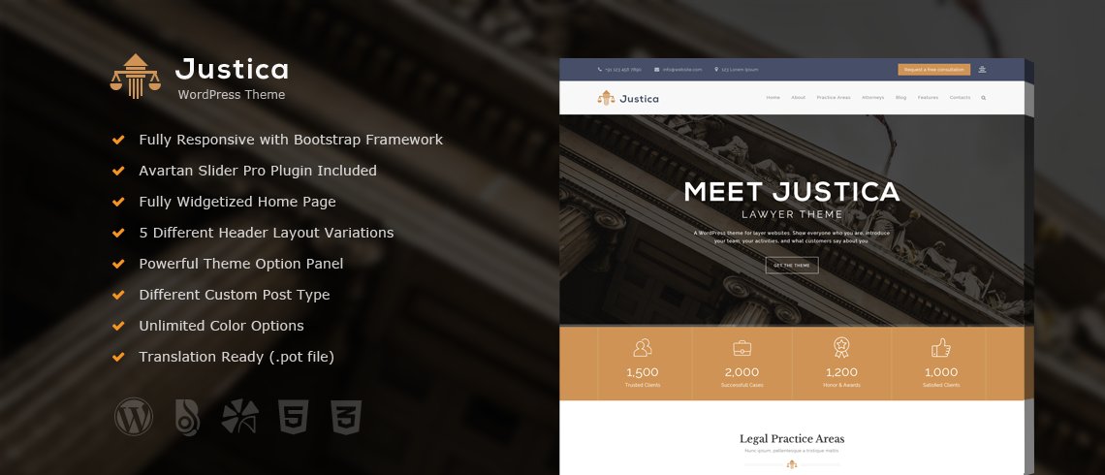Image resolution: width=1105 pixels, height=475 pixels.
Task: Open the Features menu item
Action: point(928,98)
